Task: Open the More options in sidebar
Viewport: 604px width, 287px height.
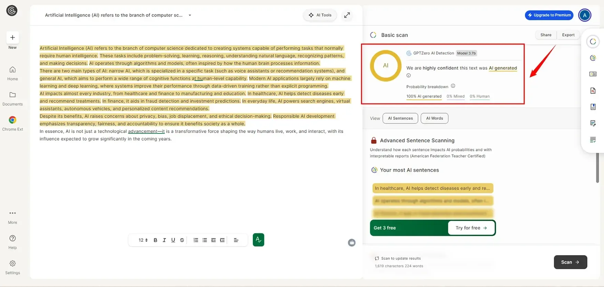Action: [12, 217]
